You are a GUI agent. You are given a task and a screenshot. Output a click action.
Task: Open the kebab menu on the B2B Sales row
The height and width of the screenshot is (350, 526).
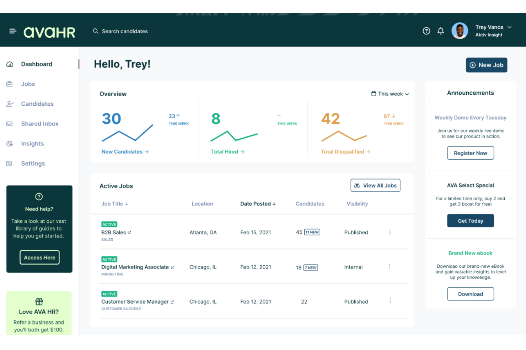[390, 232]
